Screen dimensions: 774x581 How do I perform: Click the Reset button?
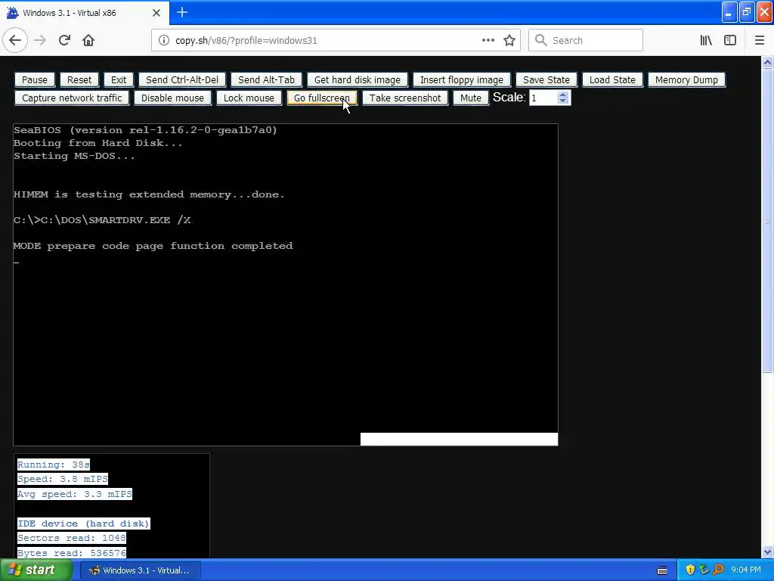tap(79, 80)
